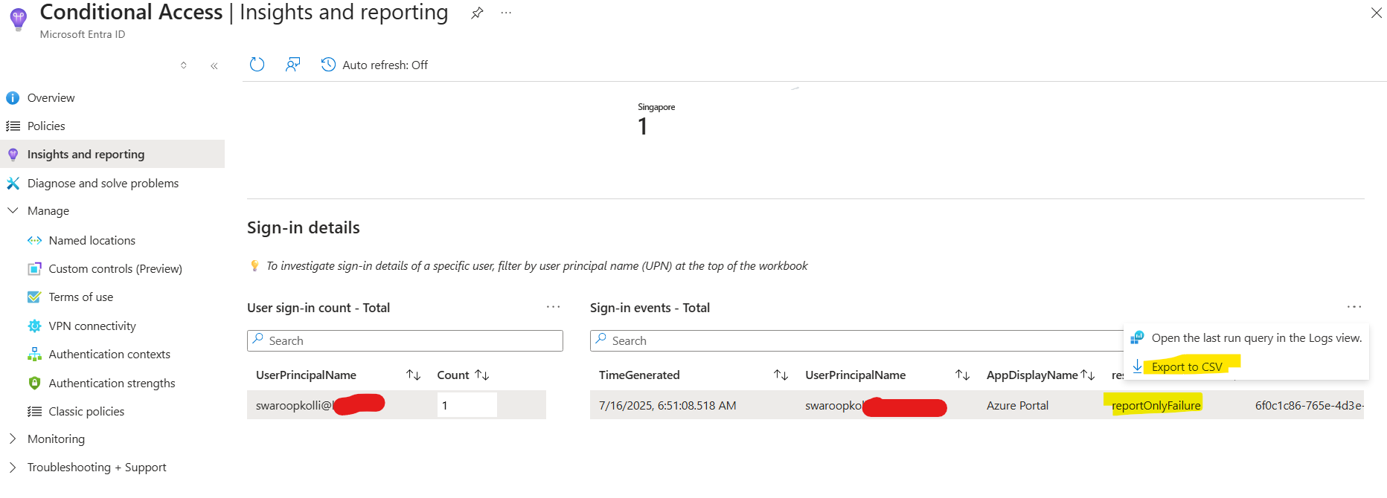Click the Classic policies list icon
This screenshot has height=498, width=1387.
(34, 411)
